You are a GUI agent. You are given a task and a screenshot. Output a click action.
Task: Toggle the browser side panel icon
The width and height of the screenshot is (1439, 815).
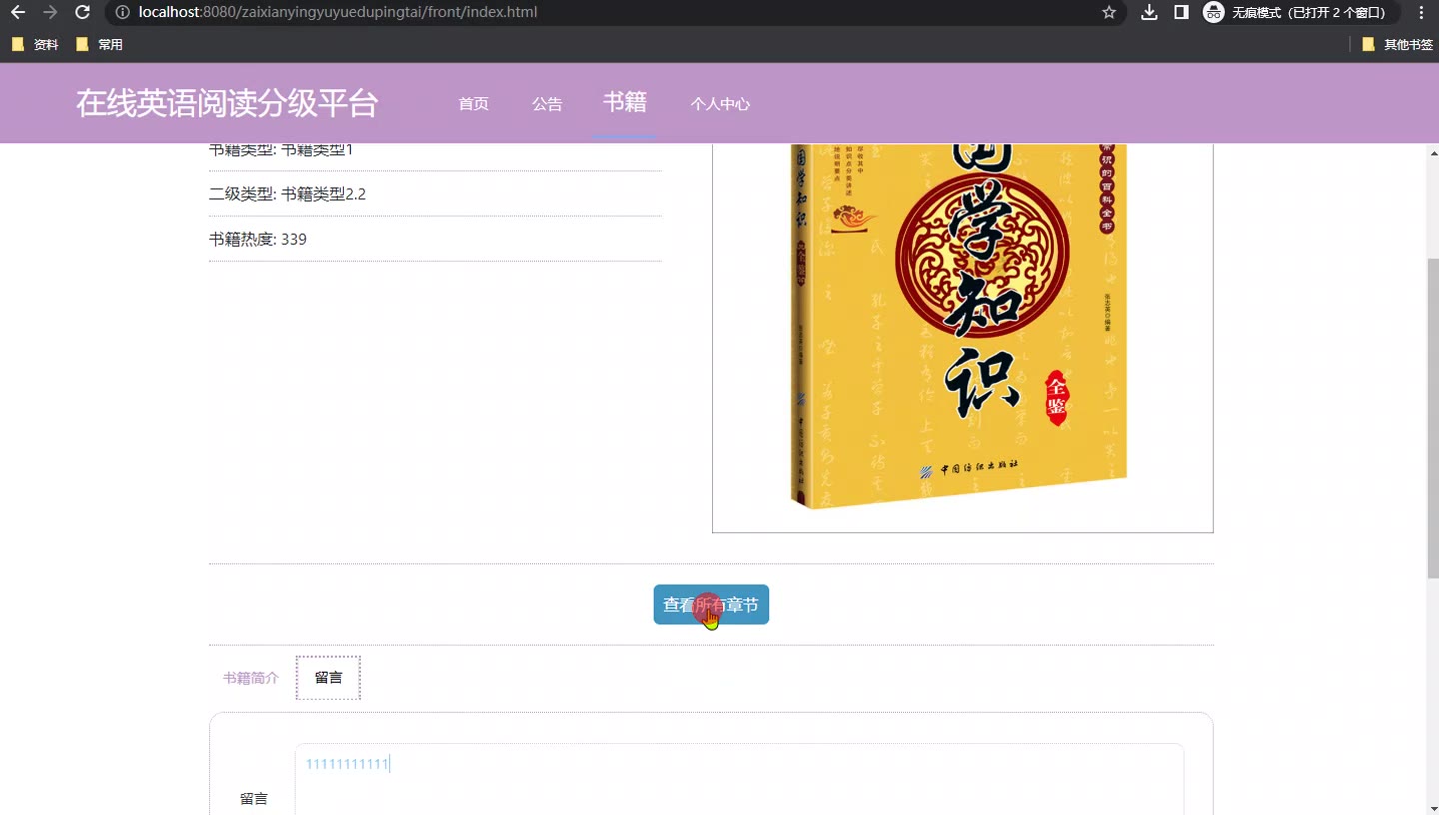point(1181,12)
